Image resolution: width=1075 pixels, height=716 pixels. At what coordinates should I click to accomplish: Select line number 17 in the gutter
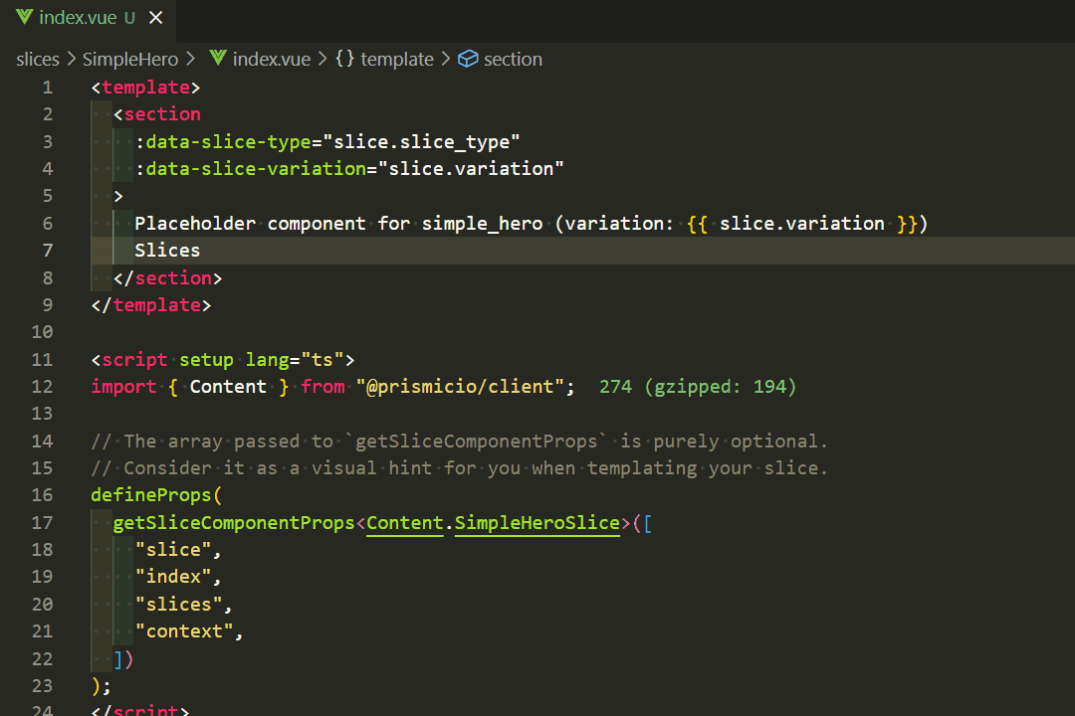tap(42, 522)
